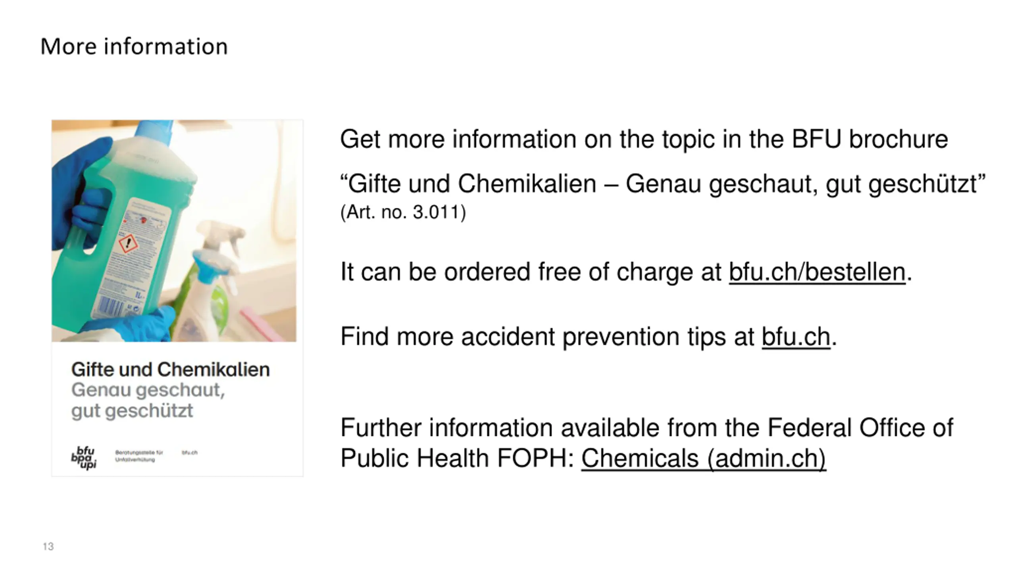Select the brochure cover photo

pos(174,231)
